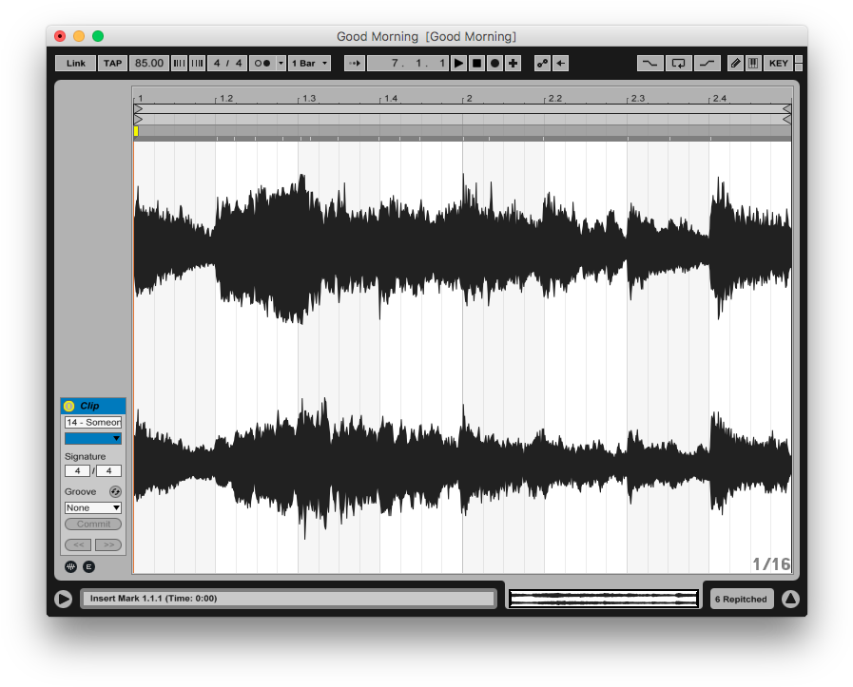Open the 1 Bar quantization dropdown
The width and height of the screenshot is (853, 687).
(x=310, y=64)
